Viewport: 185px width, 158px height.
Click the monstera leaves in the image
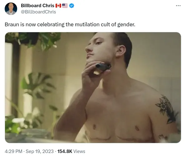(x=37, y=85)
